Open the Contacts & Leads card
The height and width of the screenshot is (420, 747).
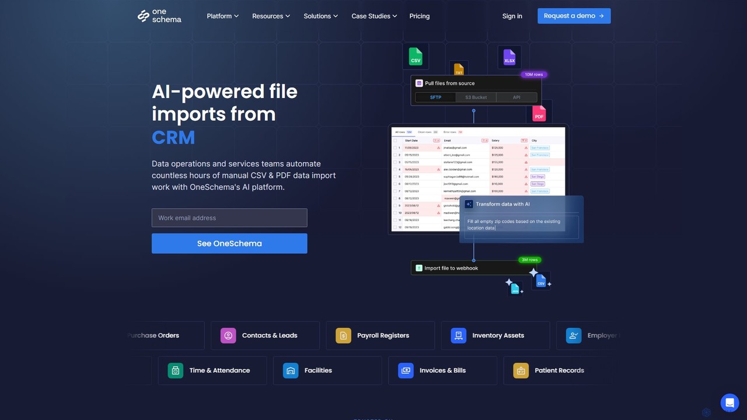[x=265, y=335]
